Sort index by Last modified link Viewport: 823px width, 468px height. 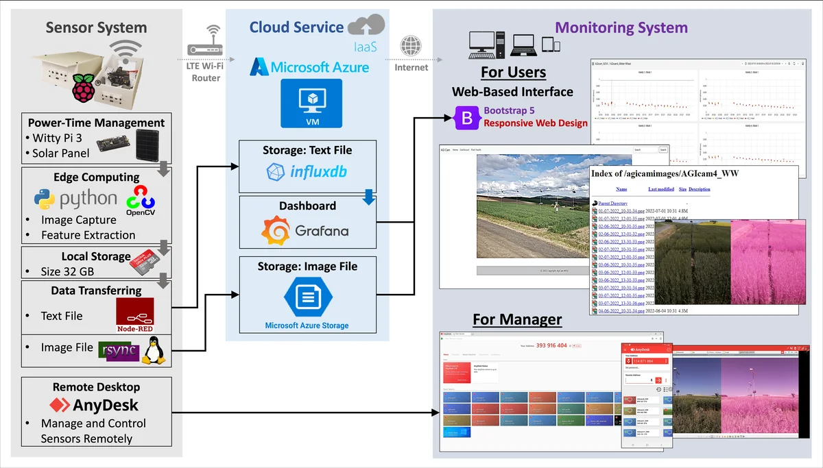[x=661, y=189]
